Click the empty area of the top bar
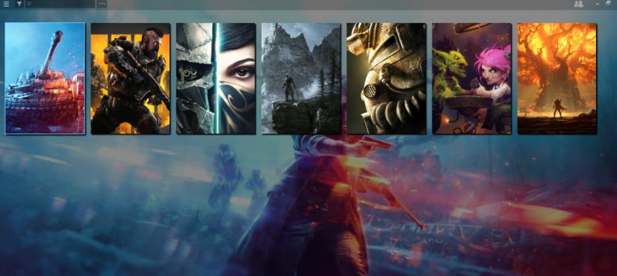This screenshot has height=276, width=617. pos(338,4)
